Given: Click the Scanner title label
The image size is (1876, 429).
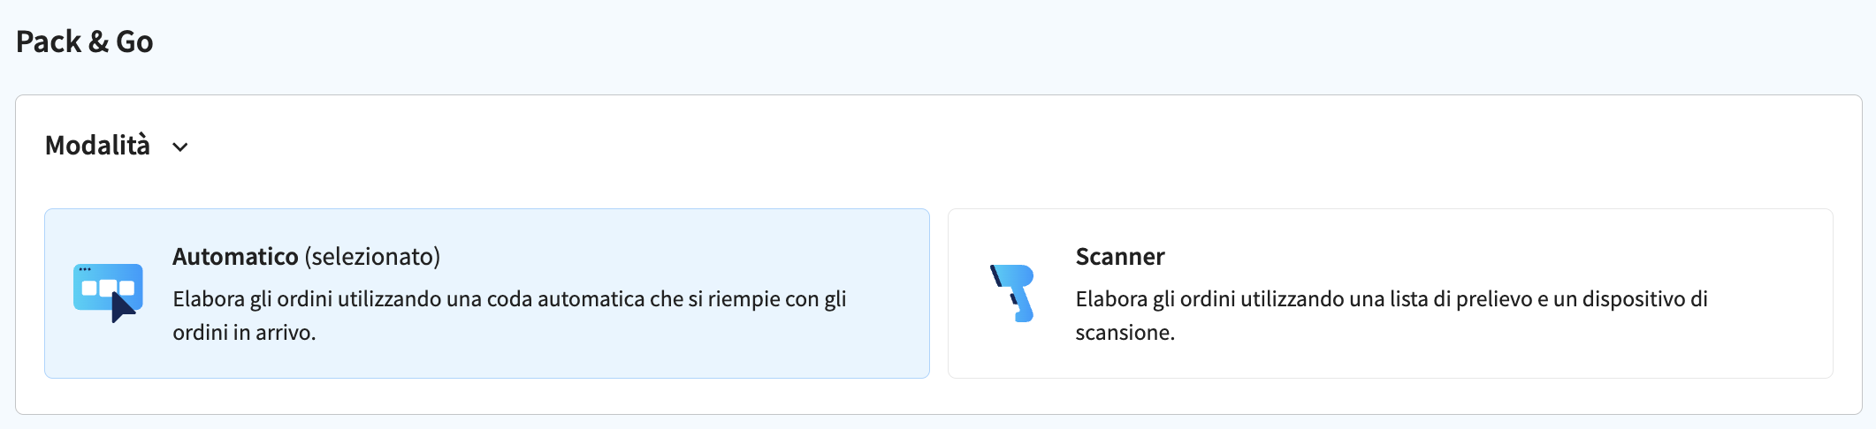Looking at the screenshot, I should point(1120,256).
